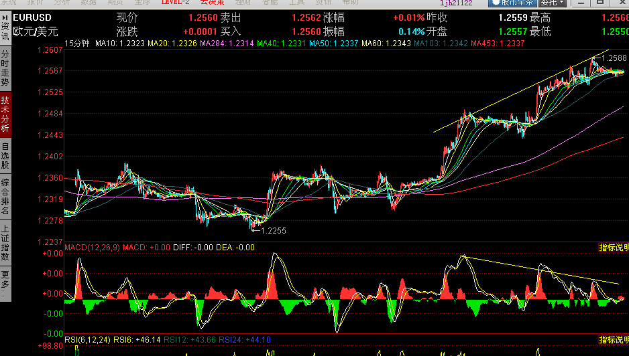
Task: Select the MA40: 1.2331 indicator label
Action: pos(281,43)
